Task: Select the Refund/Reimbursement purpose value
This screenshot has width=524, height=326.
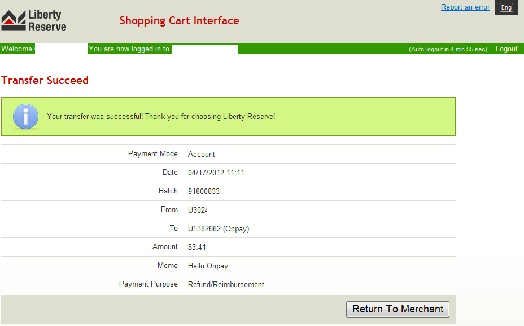Action: tap(226, 285)
